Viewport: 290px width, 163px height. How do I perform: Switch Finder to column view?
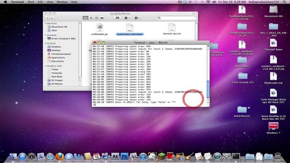pos(97,18)
